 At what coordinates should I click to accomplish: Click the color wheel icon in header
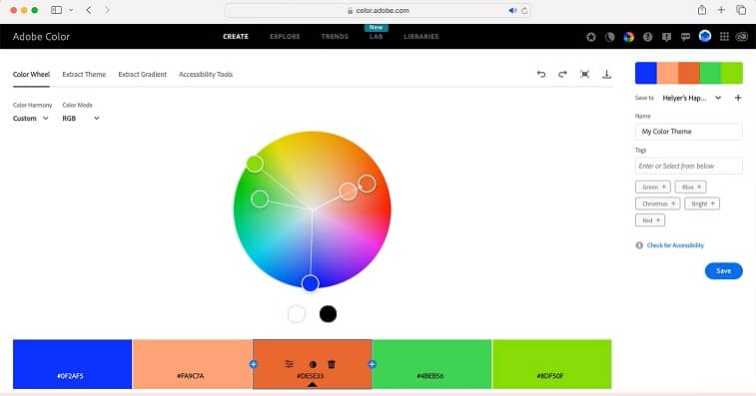pos(629,37)
